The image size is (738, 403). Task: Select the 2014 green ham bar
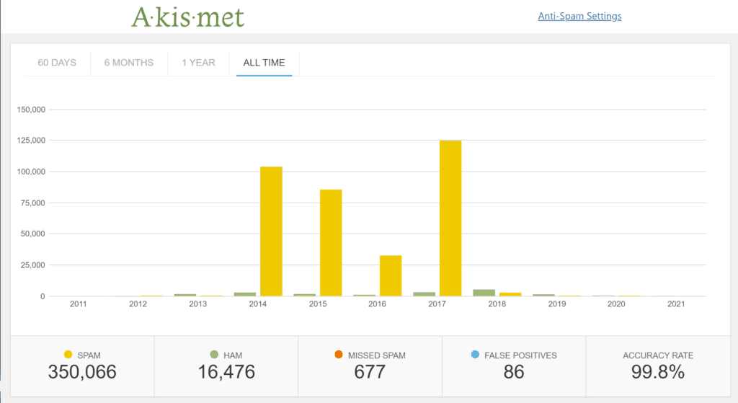pyautogui.click(x=245, y=294)
